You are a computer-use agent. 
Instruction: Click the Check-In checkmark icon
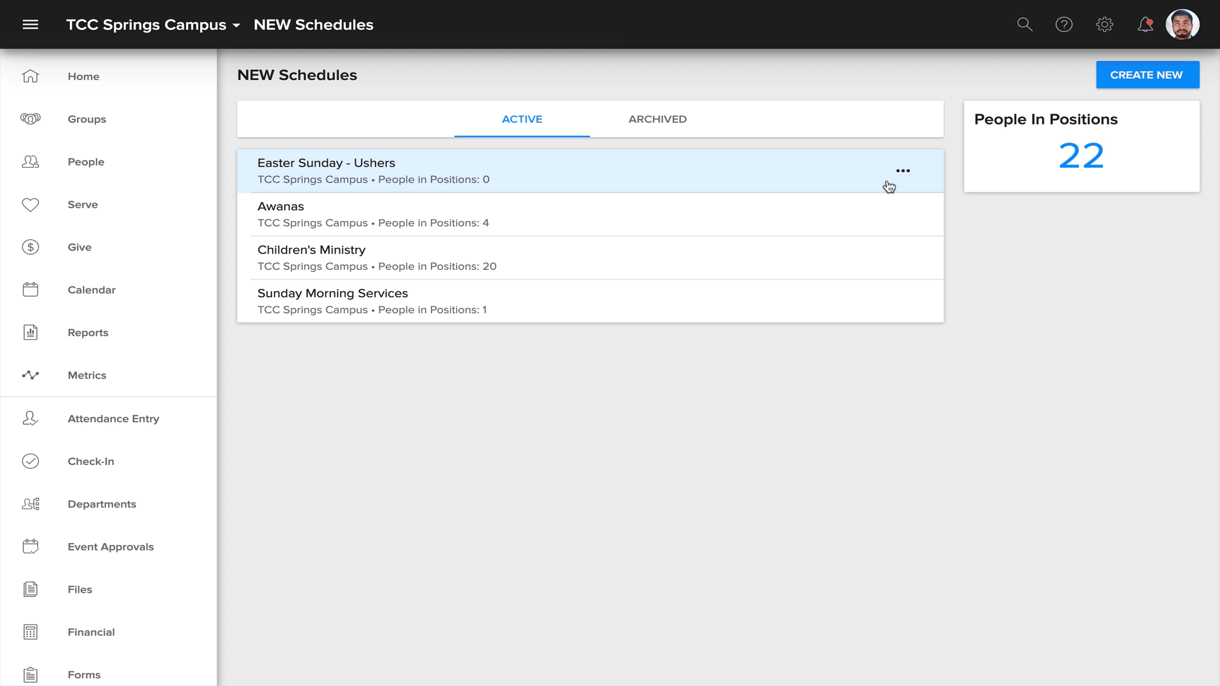(30, 461)
